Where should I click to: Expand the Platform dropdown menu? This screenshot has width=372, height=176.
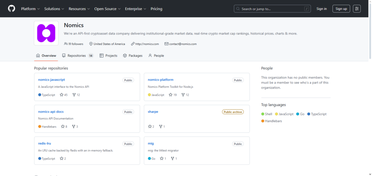(31, 9)
